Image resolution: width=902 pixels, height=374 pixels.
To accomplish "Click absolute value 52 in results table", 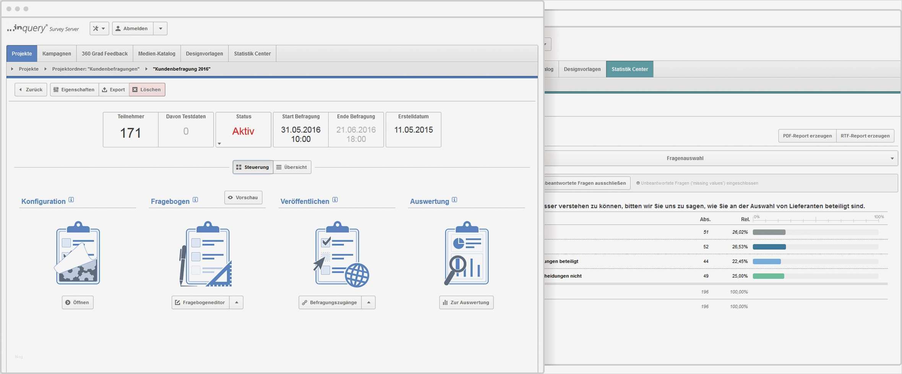I will (706, 247).
